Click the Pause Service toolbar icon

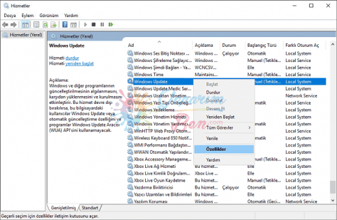(102, 24)
